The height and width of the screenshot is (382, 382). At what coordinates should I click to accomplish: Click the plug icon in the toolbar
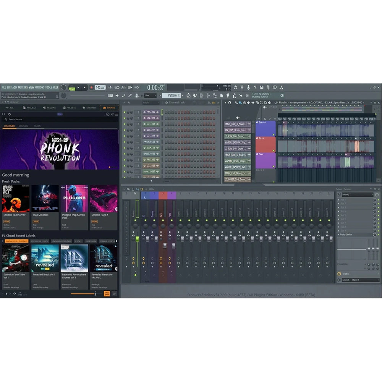228,95
